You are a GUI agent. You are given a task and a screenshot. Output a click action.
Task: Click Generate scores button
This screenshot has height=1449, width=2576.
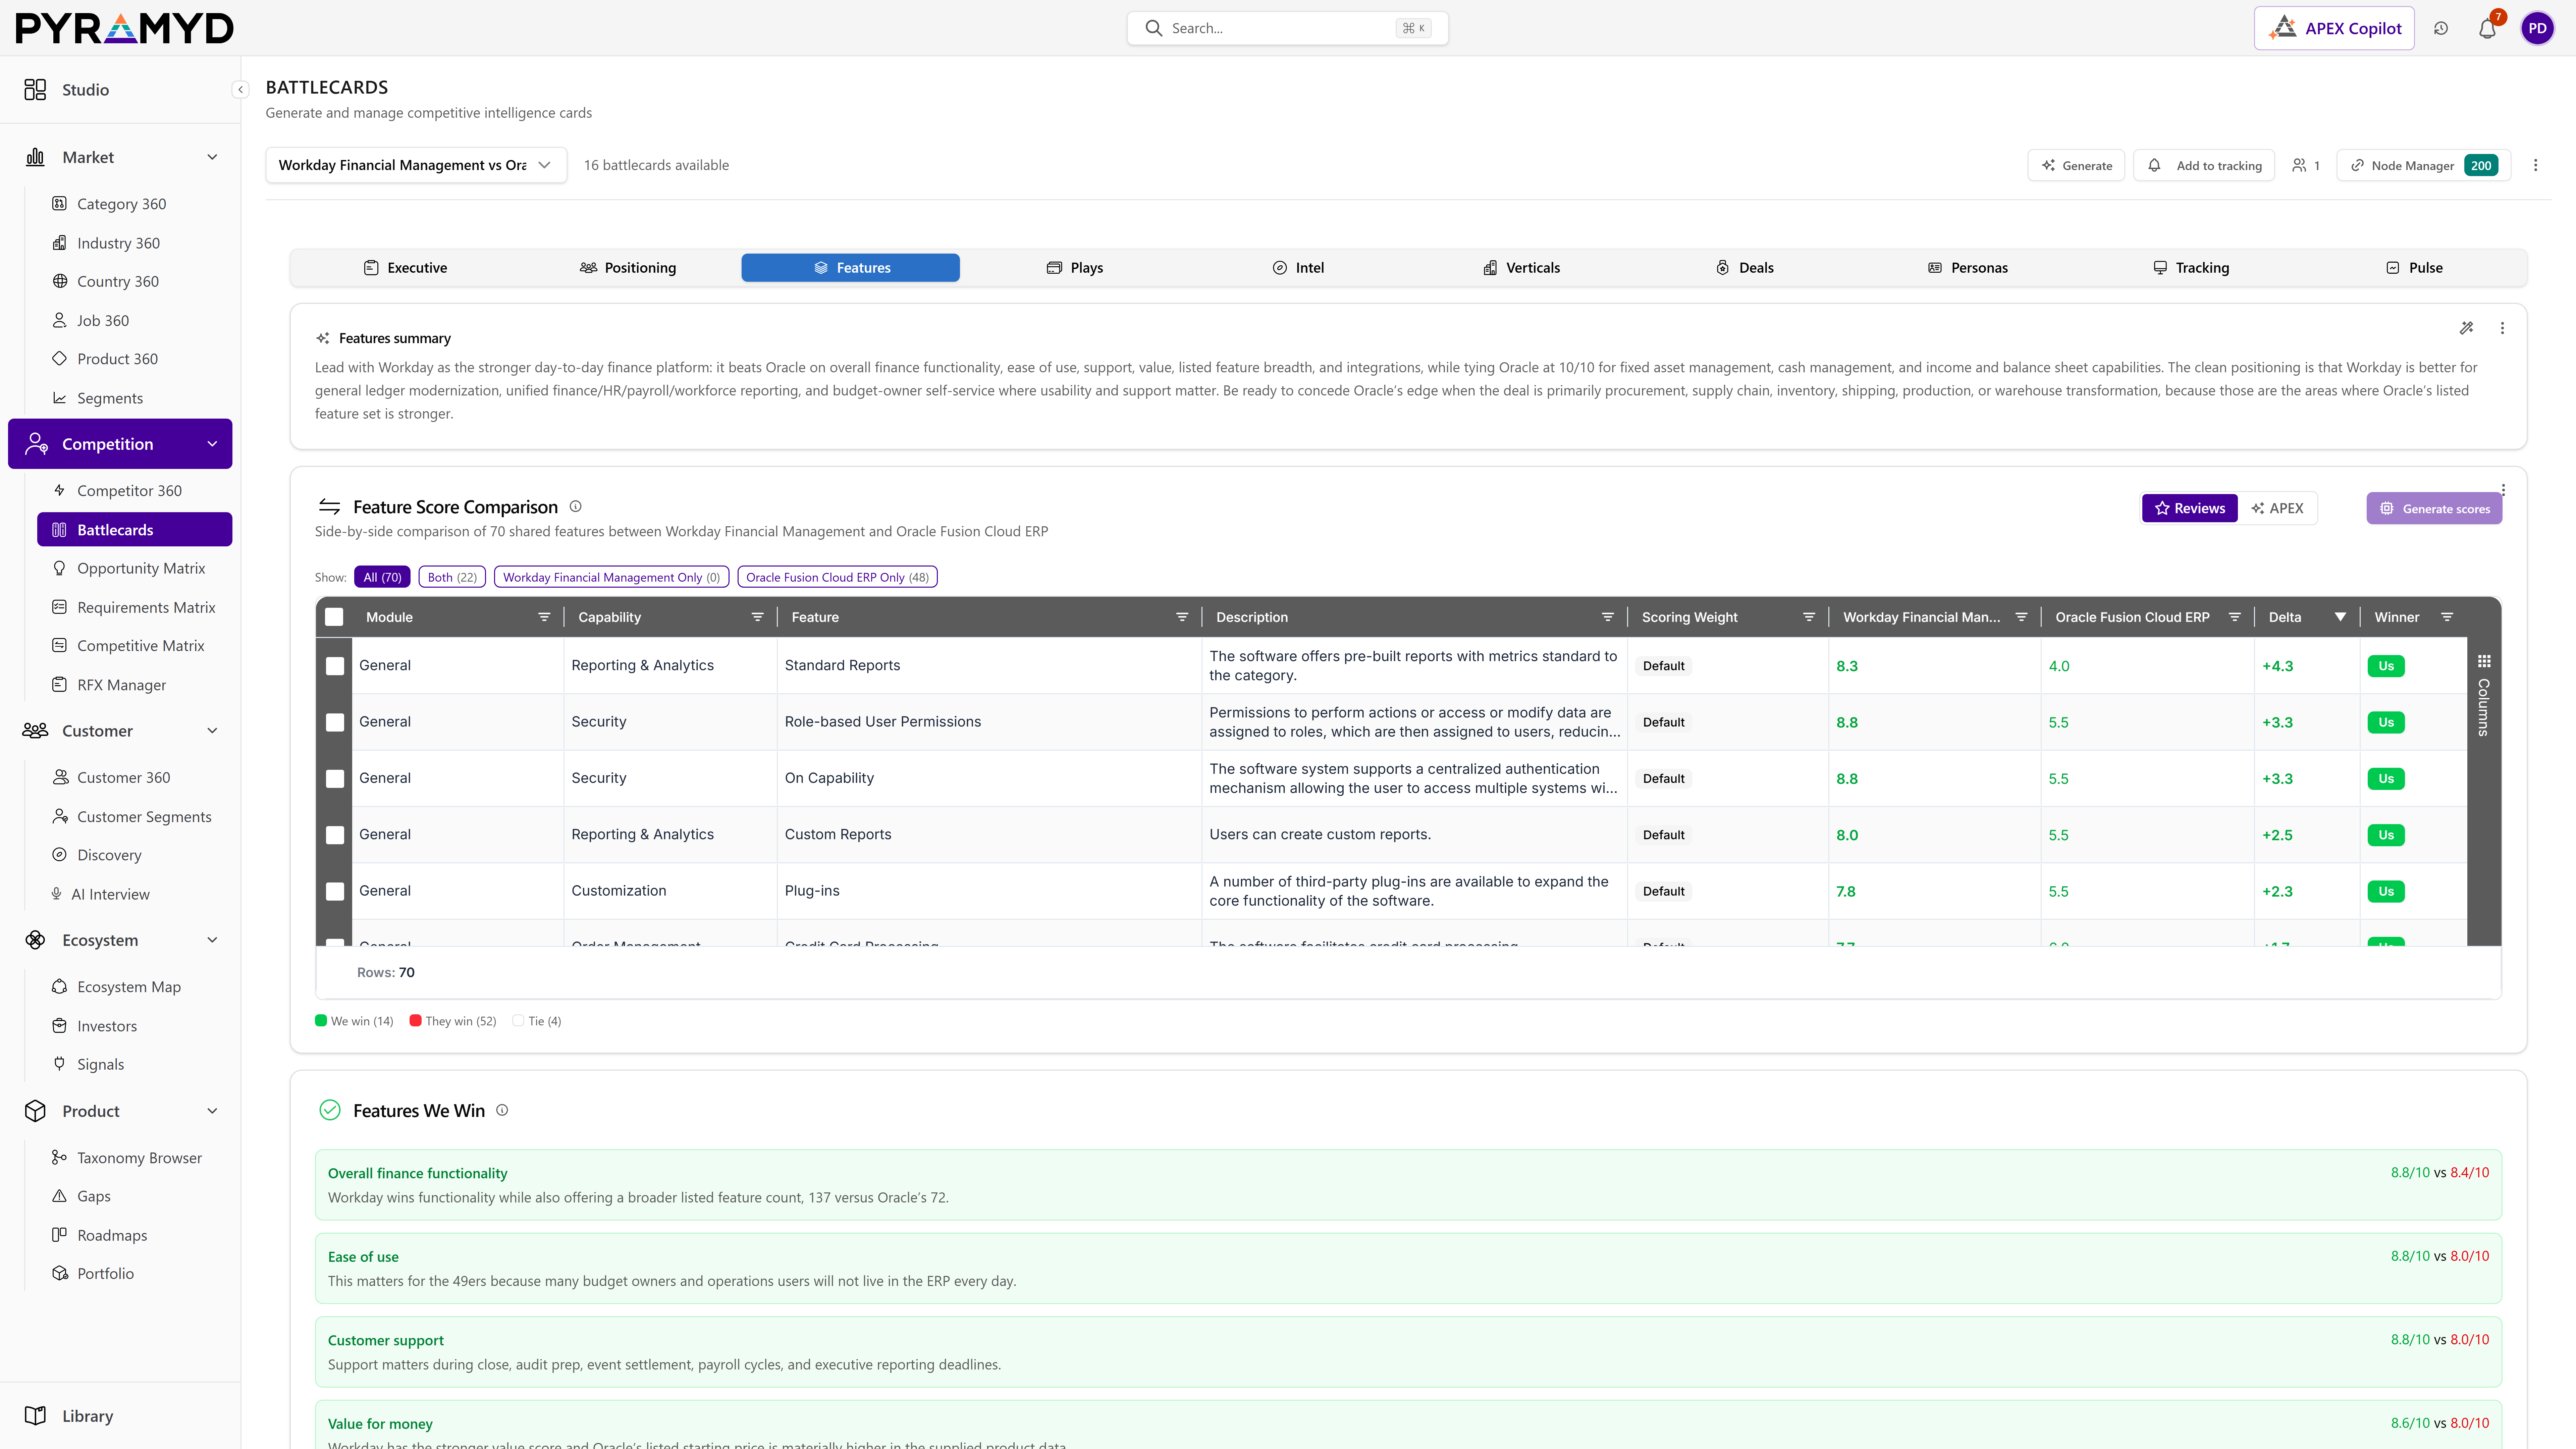coord(2434,508)
